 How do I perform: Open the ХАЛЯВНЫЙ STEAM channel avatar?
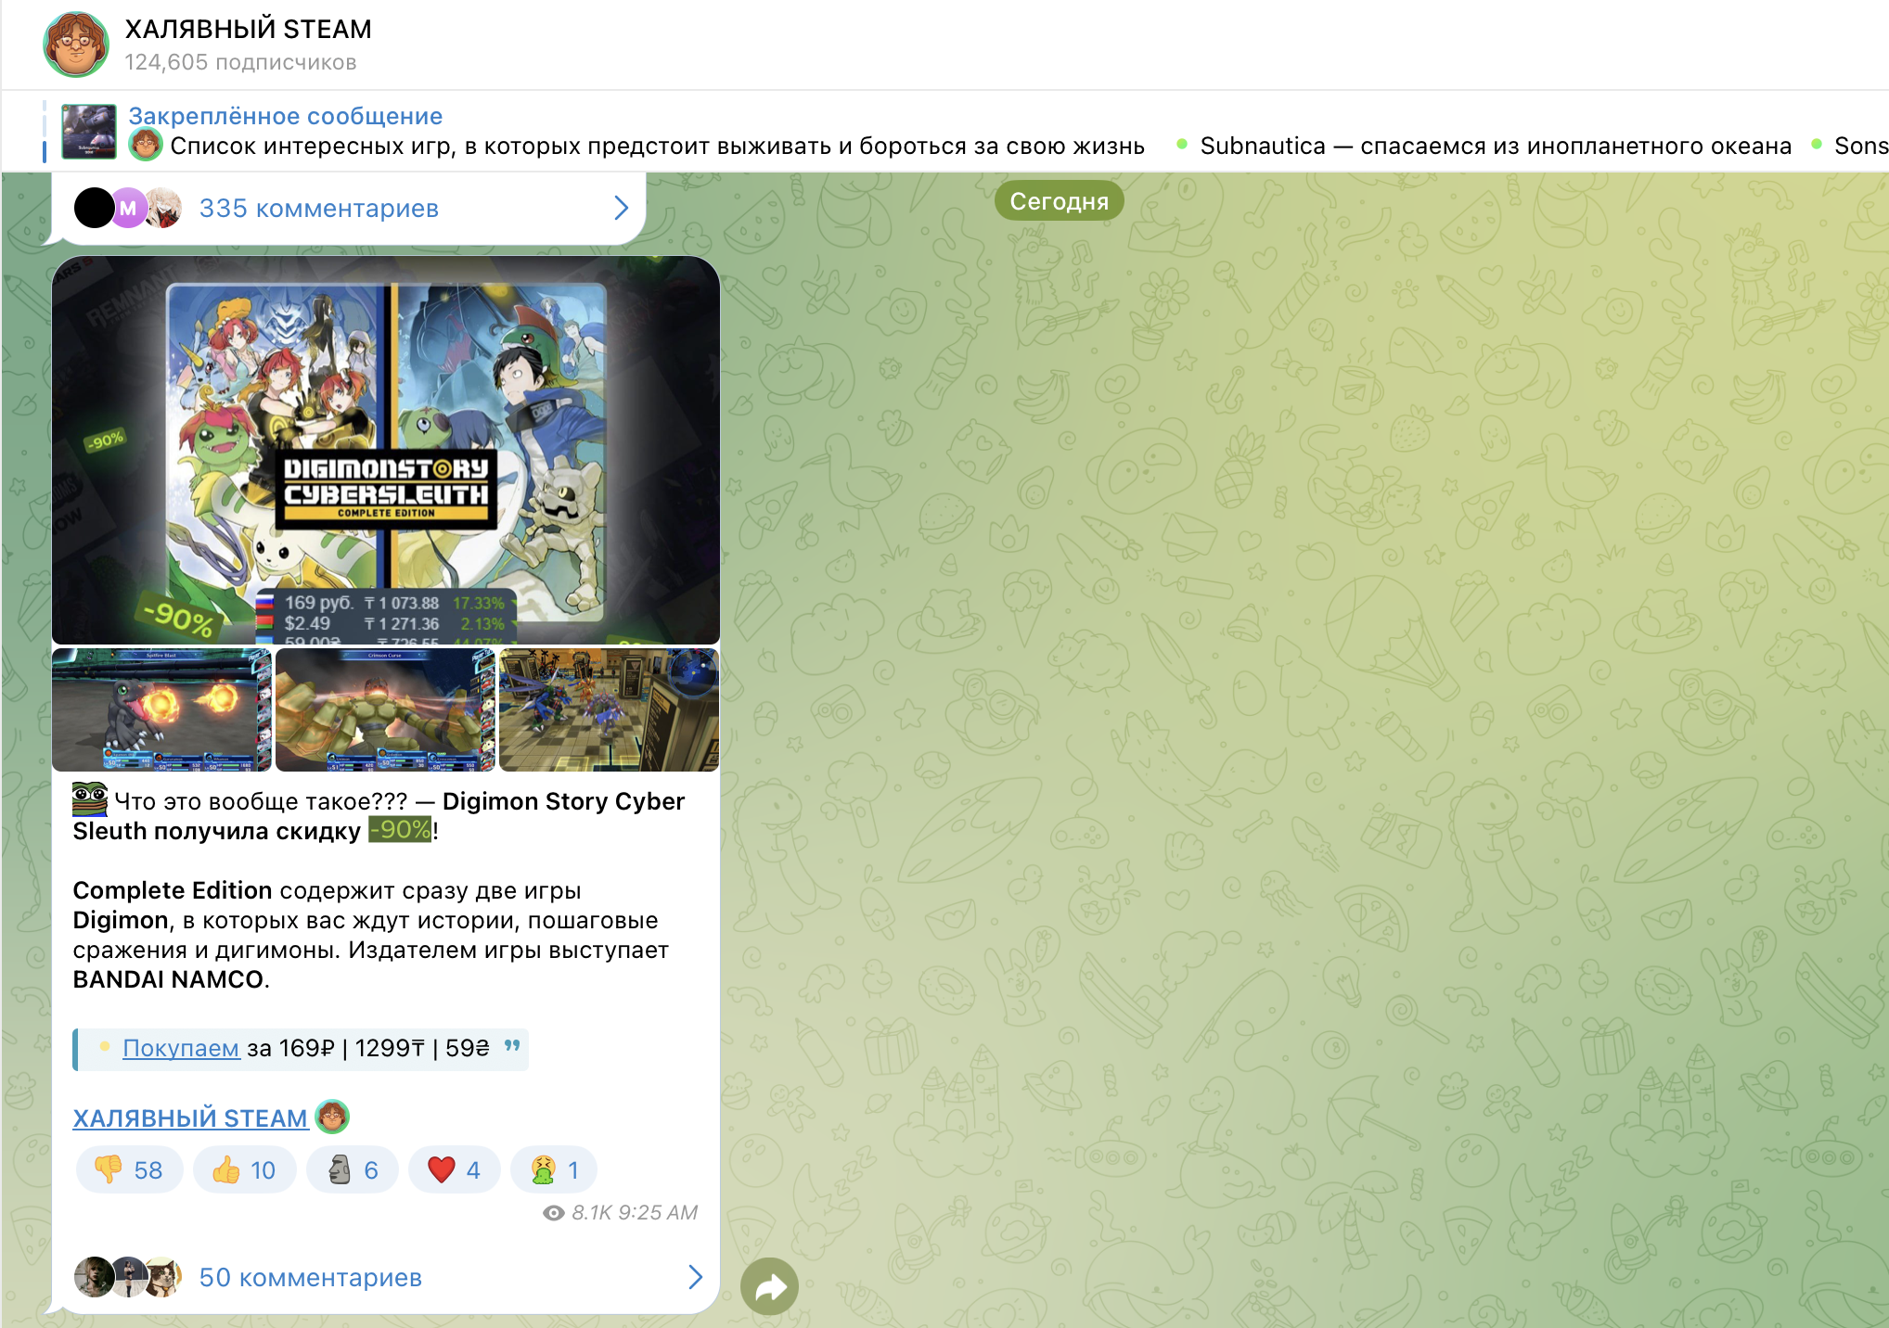coord(76,44)
